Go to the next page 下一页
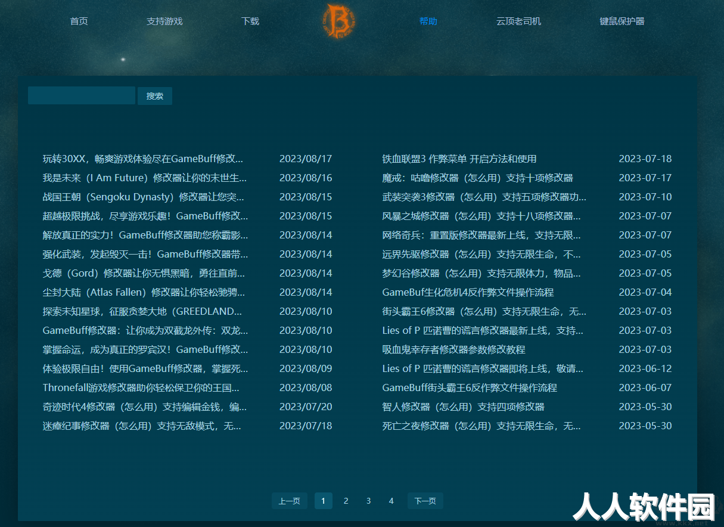 coord(425,501)
